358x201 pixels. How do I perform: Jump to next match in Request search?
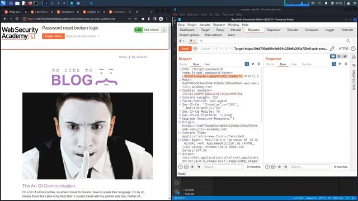[199, 167]
